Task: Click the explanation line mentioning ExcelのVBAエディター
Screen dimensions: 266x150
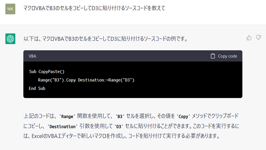Action: coord(122,136)
